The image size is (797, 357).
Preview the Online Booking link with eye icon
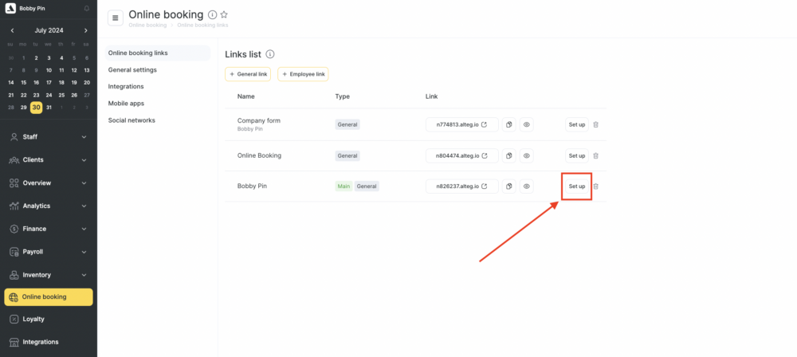527,155
